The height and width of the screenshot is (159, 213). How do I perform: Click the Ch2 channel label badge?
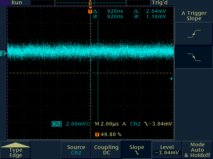tap(57, 124)
